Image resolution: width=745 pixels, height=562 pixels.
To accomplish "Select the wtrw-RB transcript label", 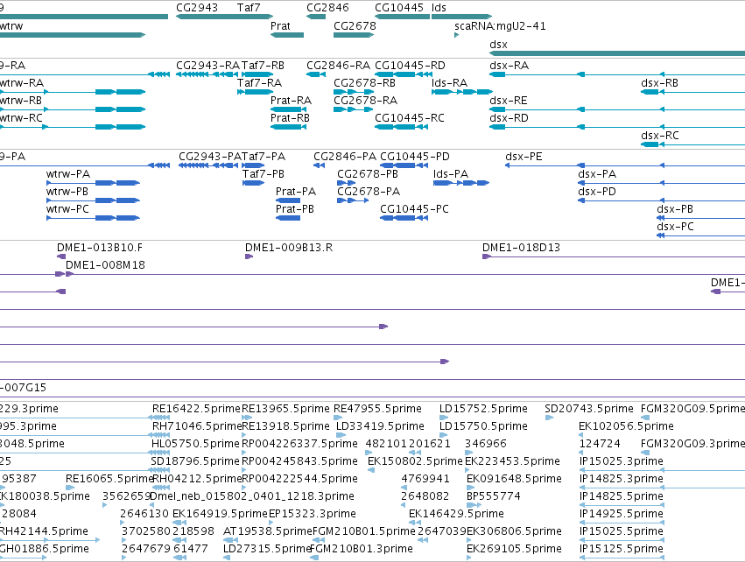I will (x=21, y=101).
